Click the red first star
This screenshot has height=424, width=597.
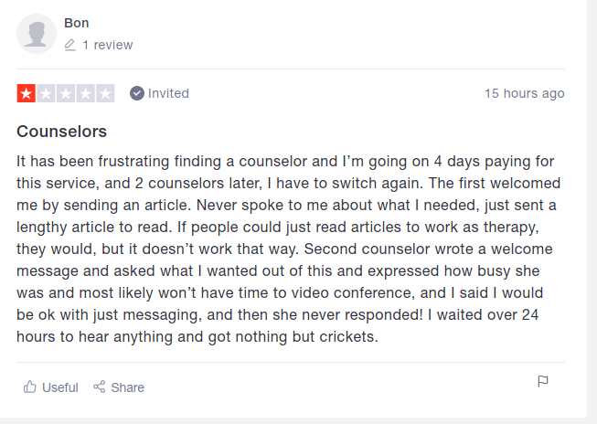26,93
